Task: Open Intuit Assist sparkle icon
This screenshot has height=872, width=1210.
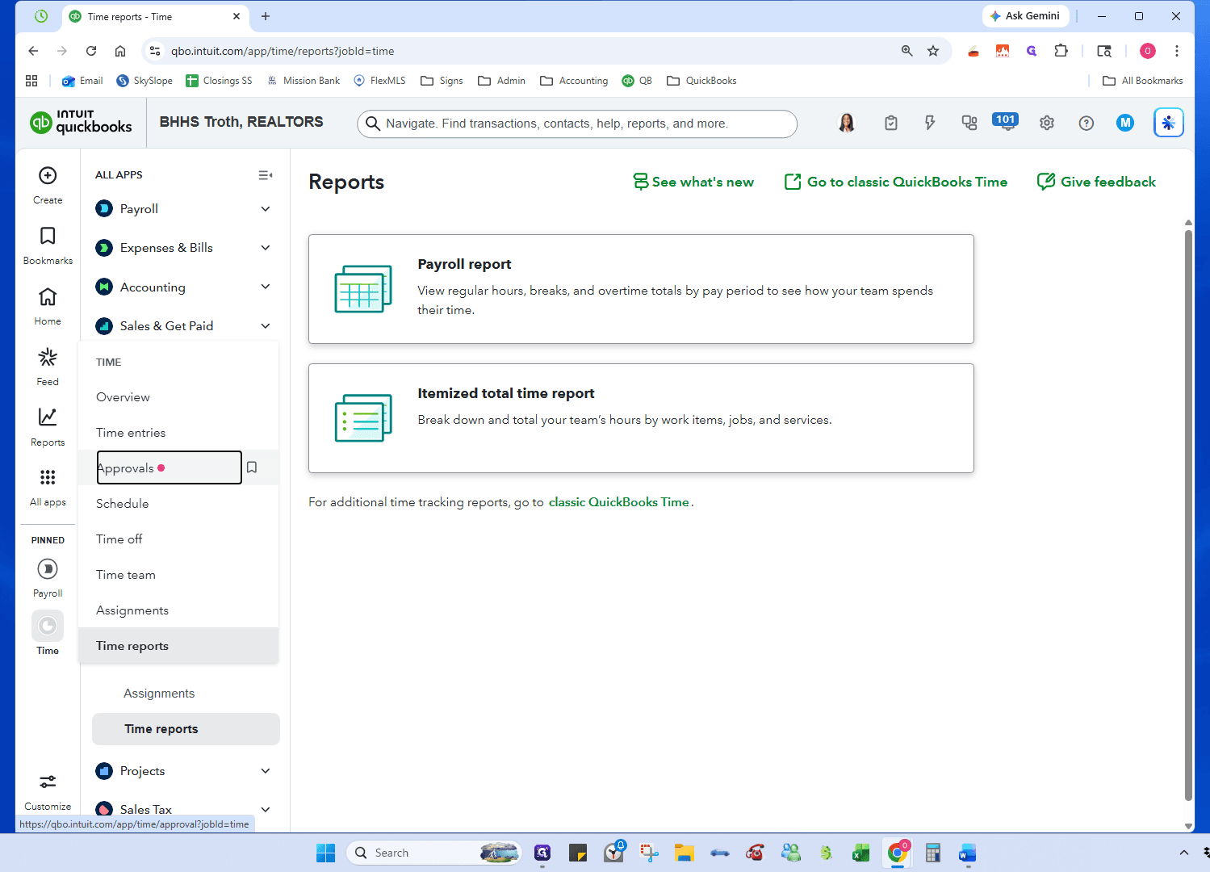Action: [x=1168, y=123]
